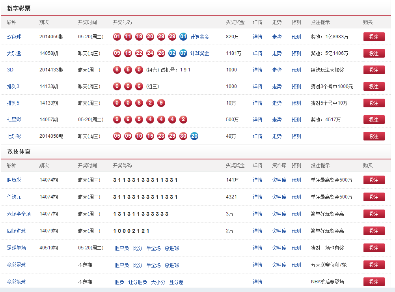This screenshot has width=395, height=292.
Task: Click the red ball 01 in 双色球 row
Action: pyautogui.click(x=117, y=36)
